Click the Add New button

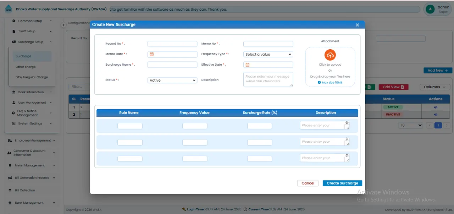tap(438, 70)
